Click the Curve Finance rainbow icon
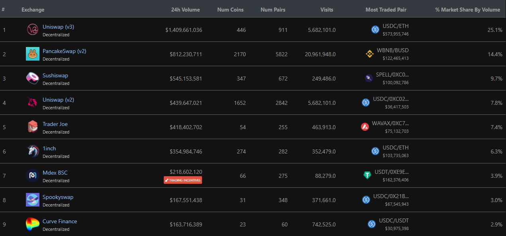Image resolution: width=506 pixels, height=236 pixels. (33, 224)
